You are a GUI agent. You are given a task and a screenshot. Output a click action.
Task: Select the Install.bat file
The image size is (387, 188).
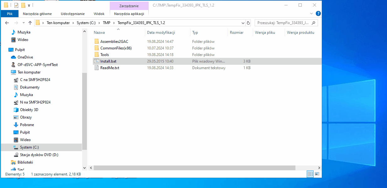coord(108,61)
